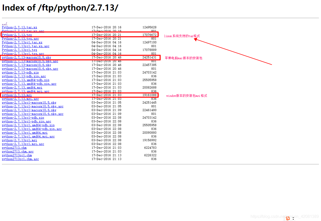This screenshot has height=221, width=321.
Task: Download python2713rc1.chm
Action: (17, 155)
